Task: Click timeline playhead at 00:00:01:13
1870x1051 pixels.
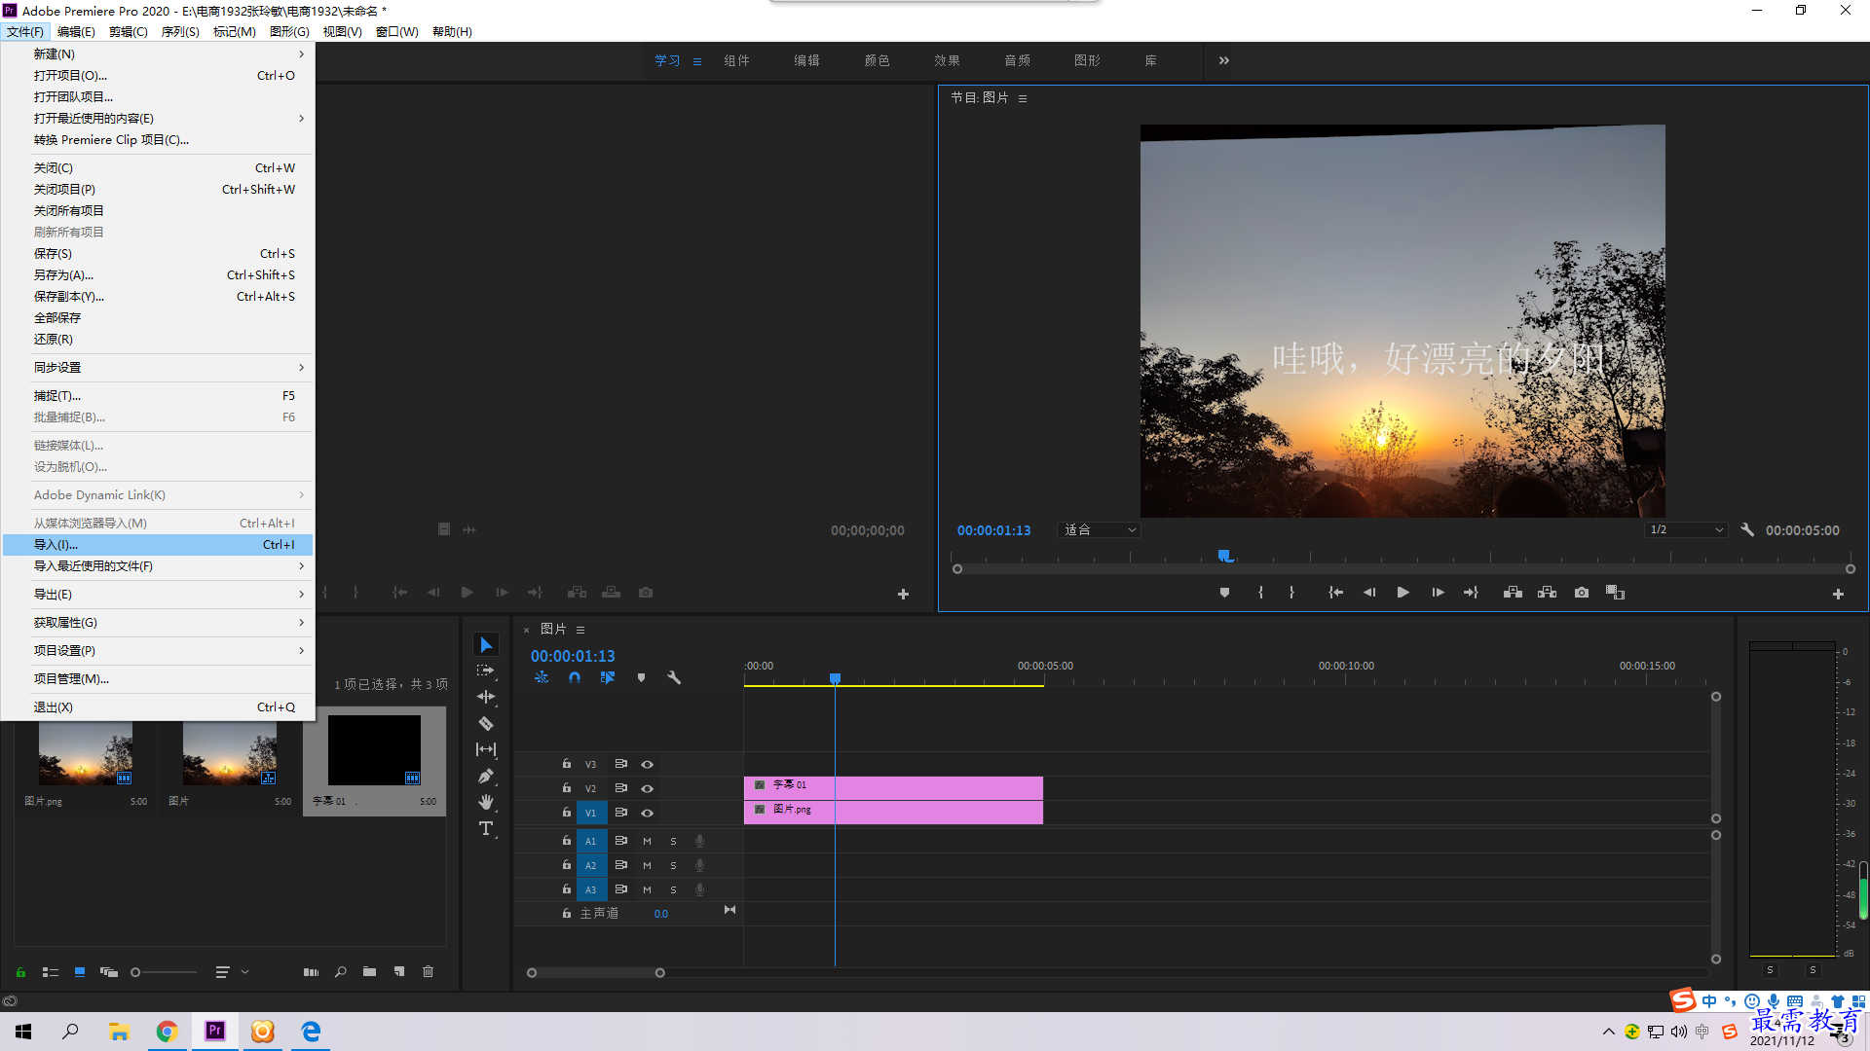Action: click(835, 677)
